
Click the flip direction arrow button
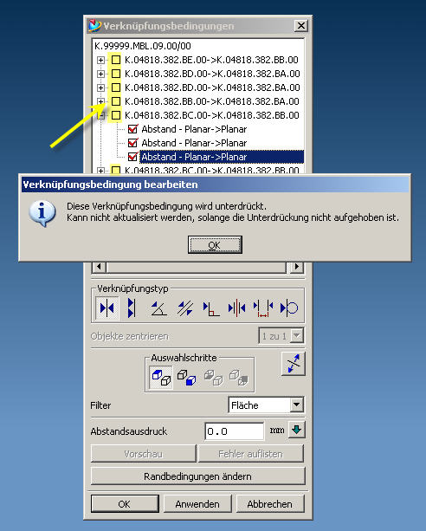294,364
